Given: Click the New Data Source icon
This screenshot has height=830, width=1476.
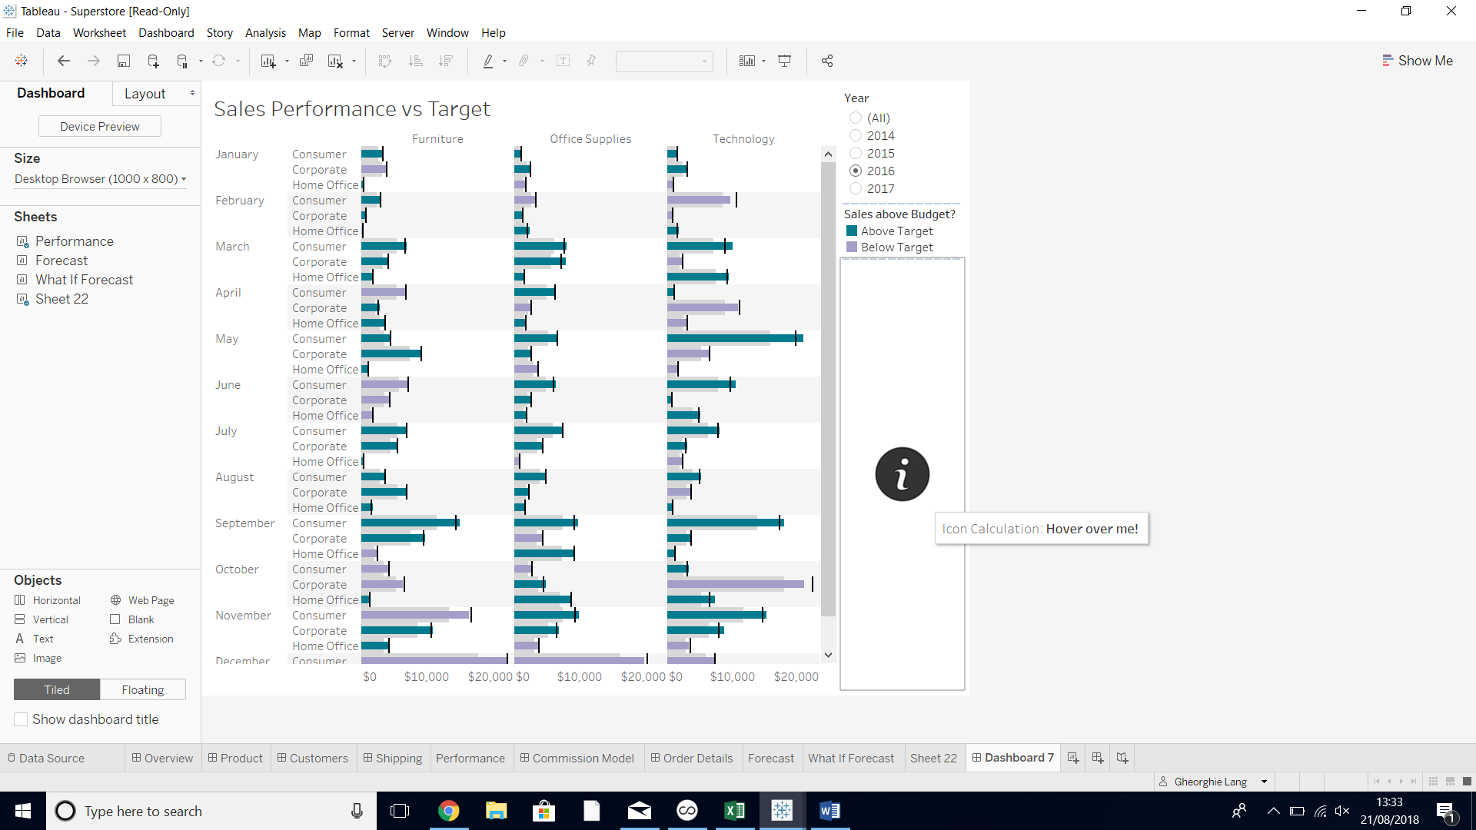Looking at the screenshot, I should point(153,61).
